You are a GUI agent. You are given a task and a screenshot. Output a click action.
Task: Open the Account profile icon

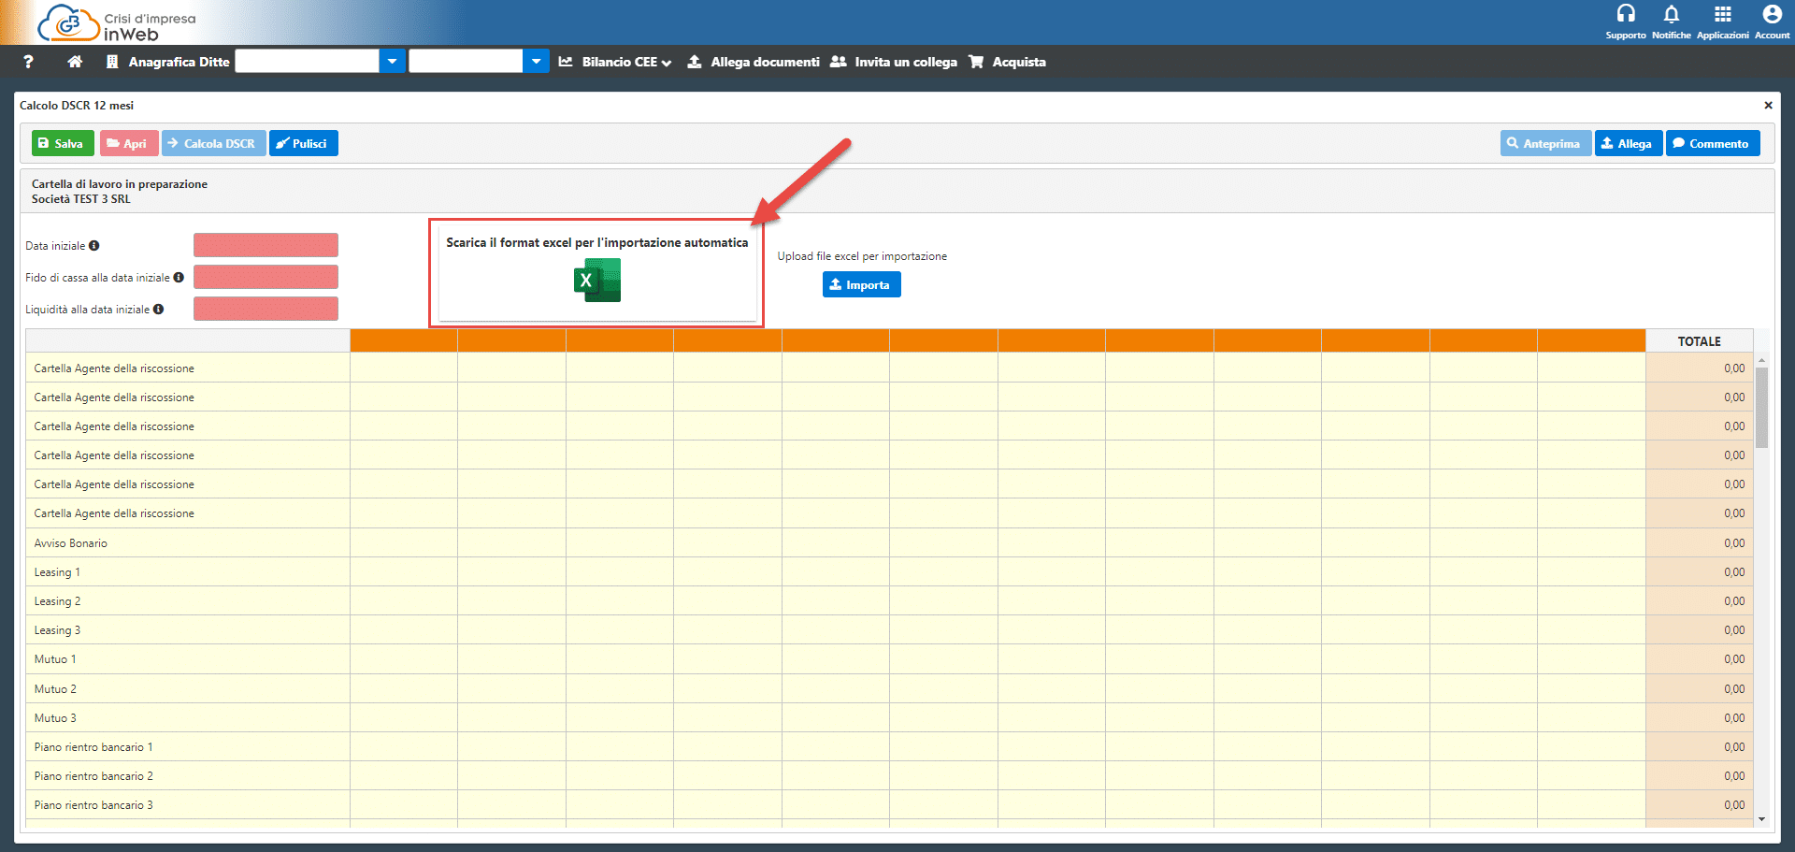1772,14
